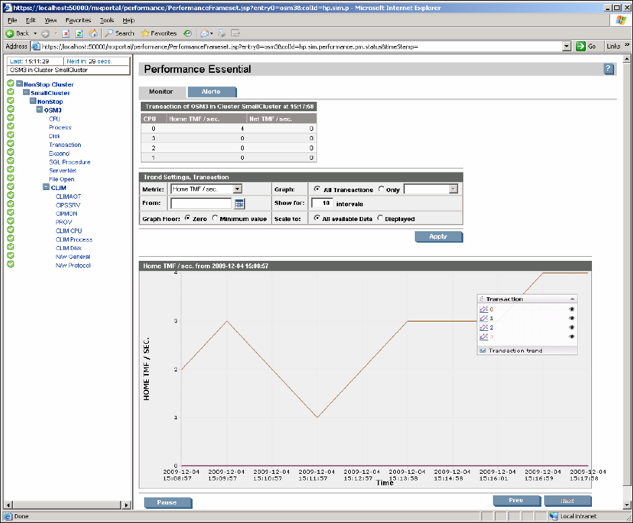Screen dimensions: 633x523
Task: Select the Minimum value graph floor option
Action: click(215, 218)
